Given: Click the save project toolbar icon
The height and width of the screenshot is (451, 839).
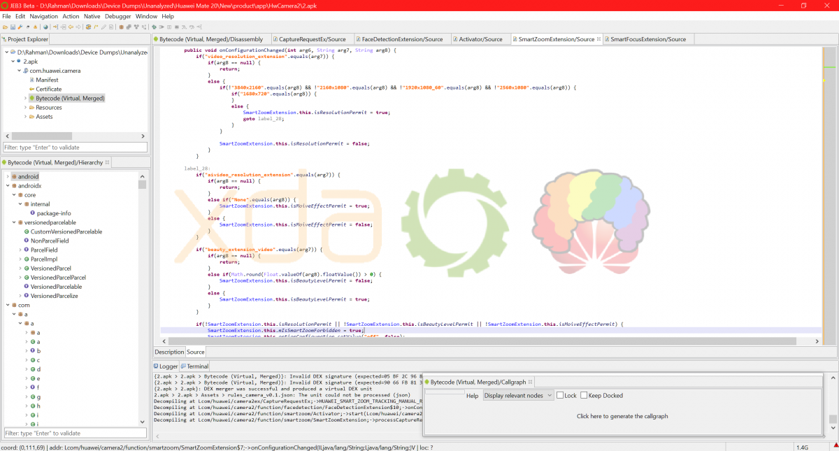Looking at the screenshot, I should click(13, 27).
